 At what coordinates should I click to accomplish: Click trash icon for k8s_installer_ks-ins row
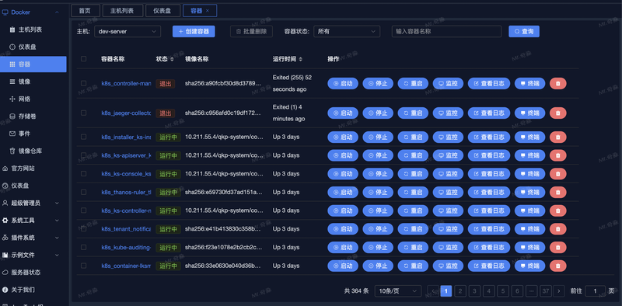(557, 137)
